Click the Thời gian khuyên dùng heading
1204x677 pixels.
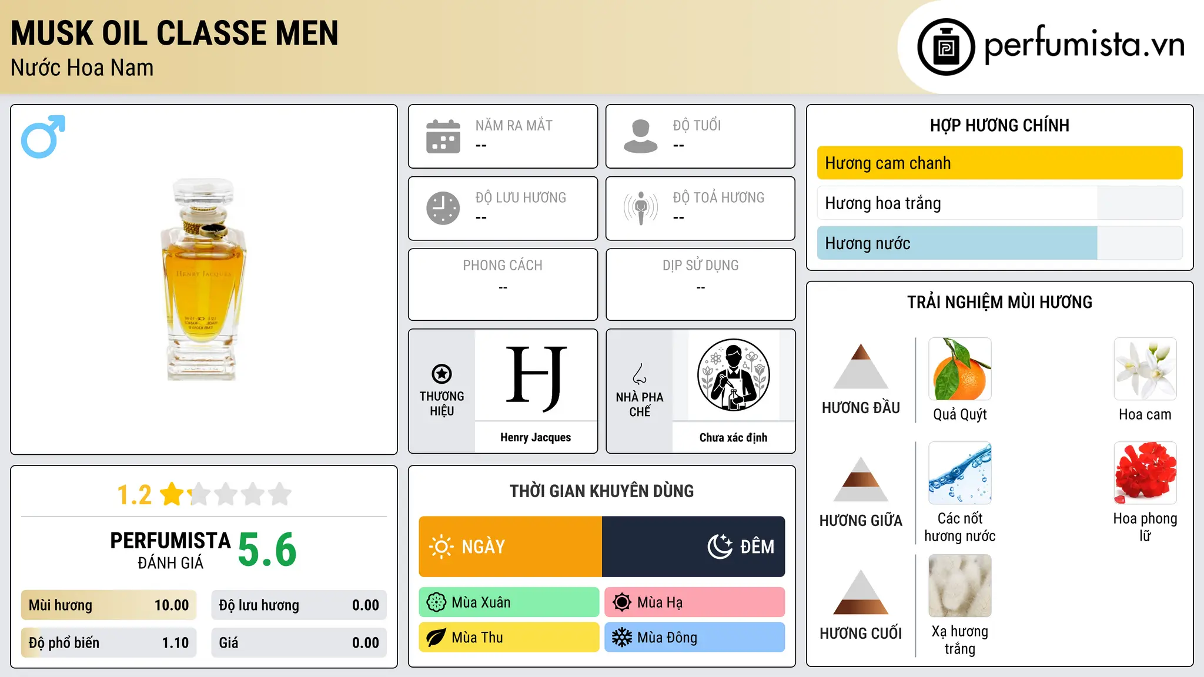point(602,491)
